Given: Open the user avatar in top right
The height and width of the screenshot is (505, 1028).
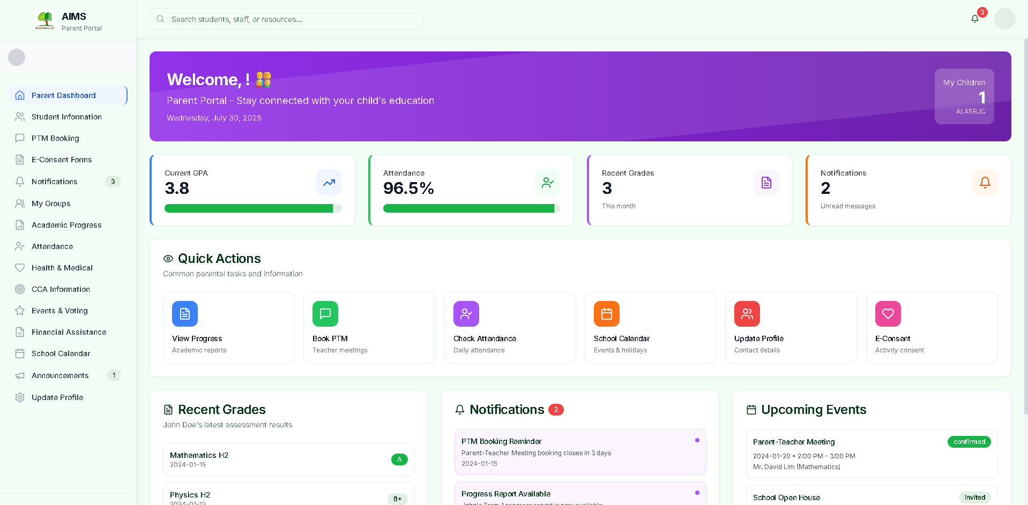Looking at the screenshot, I should 1004,19.
